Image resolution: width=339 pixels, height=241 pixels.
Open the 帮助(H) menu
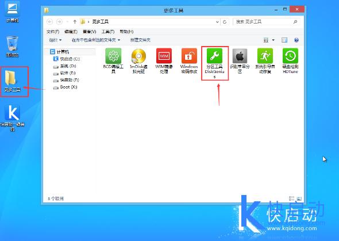126,32
